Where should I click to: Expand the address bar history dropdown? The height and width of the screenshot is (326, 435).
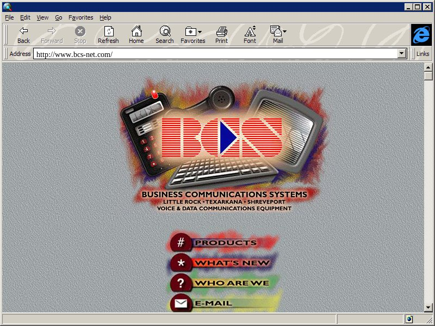coord(402,54)
